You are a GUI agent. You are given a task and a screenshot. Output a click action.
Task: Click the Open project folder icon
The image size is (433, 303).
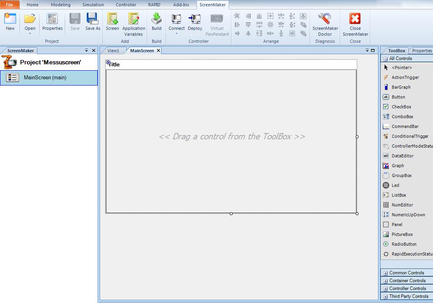[x=30, y=19]
